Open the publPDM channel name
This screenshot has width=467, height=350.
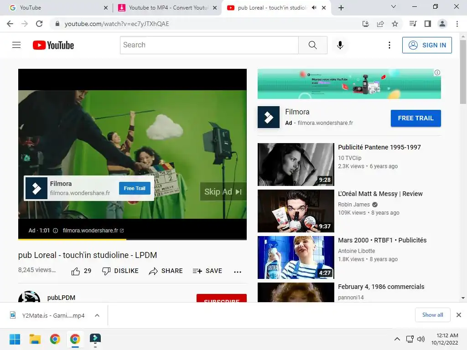[61, 298]
